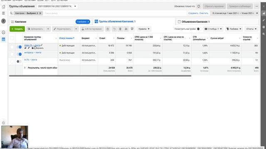The image size is (266, 149).
Task: Tick the select-all checkbox in table header
Action: coord(12,38)
